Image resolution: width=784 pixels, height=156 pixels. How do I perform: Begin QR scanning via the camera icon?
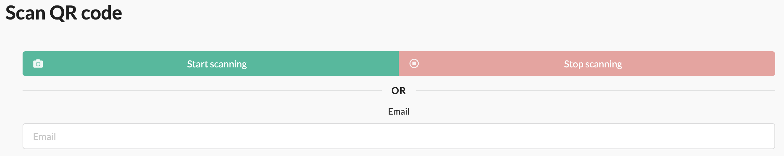coord(38,64)
